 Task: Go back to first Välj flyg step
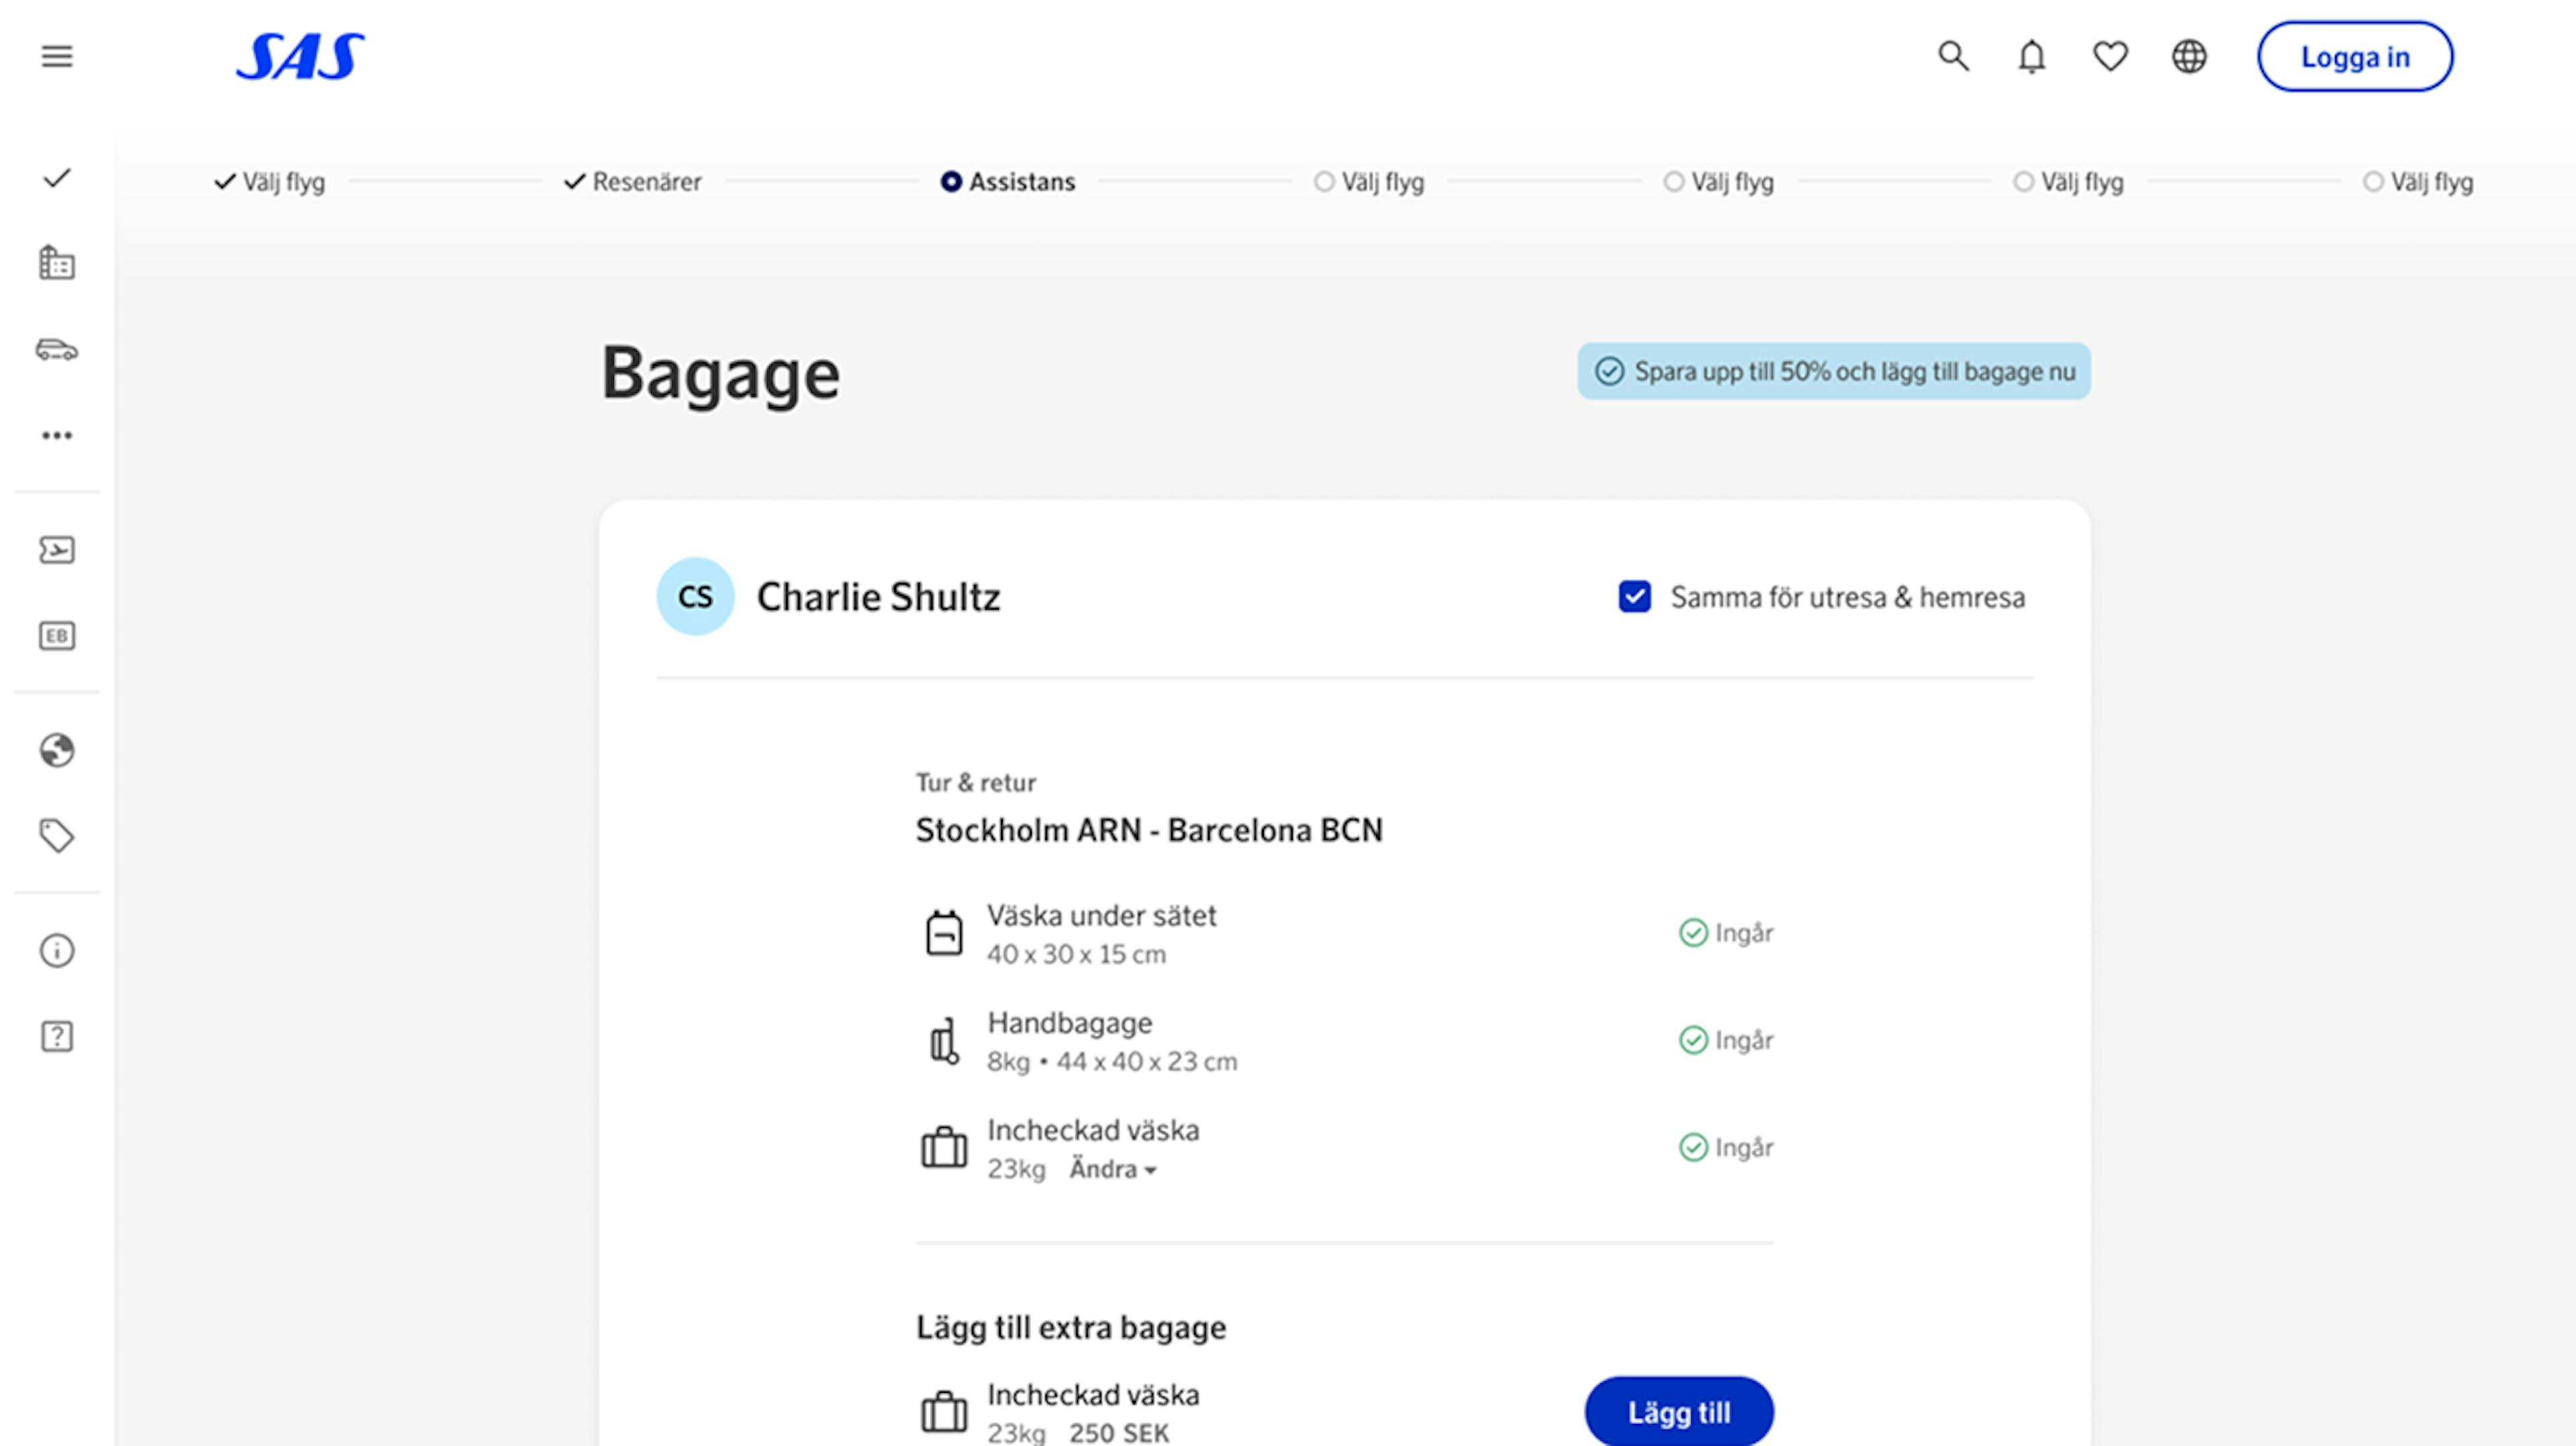click(x=271, y=182)
